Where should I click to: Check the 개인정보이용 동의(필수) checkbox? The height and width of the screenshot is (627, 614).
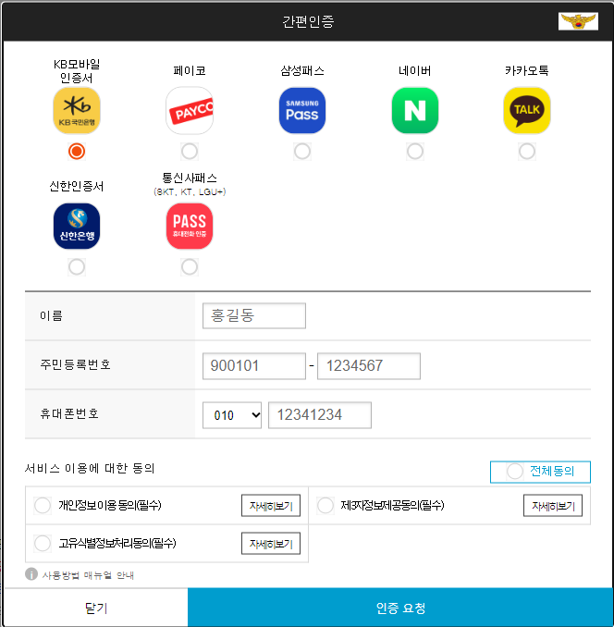click(x=43, y=505)
